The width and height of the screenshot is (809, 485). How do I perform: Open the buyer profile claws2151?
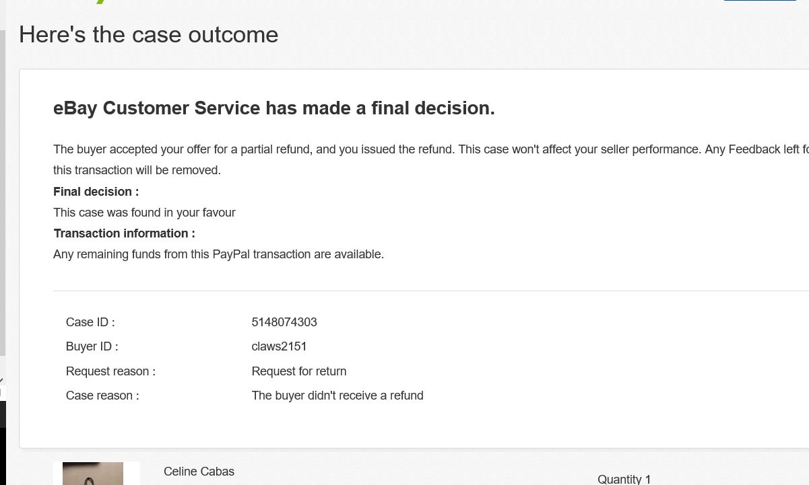(x=279, y=347)
